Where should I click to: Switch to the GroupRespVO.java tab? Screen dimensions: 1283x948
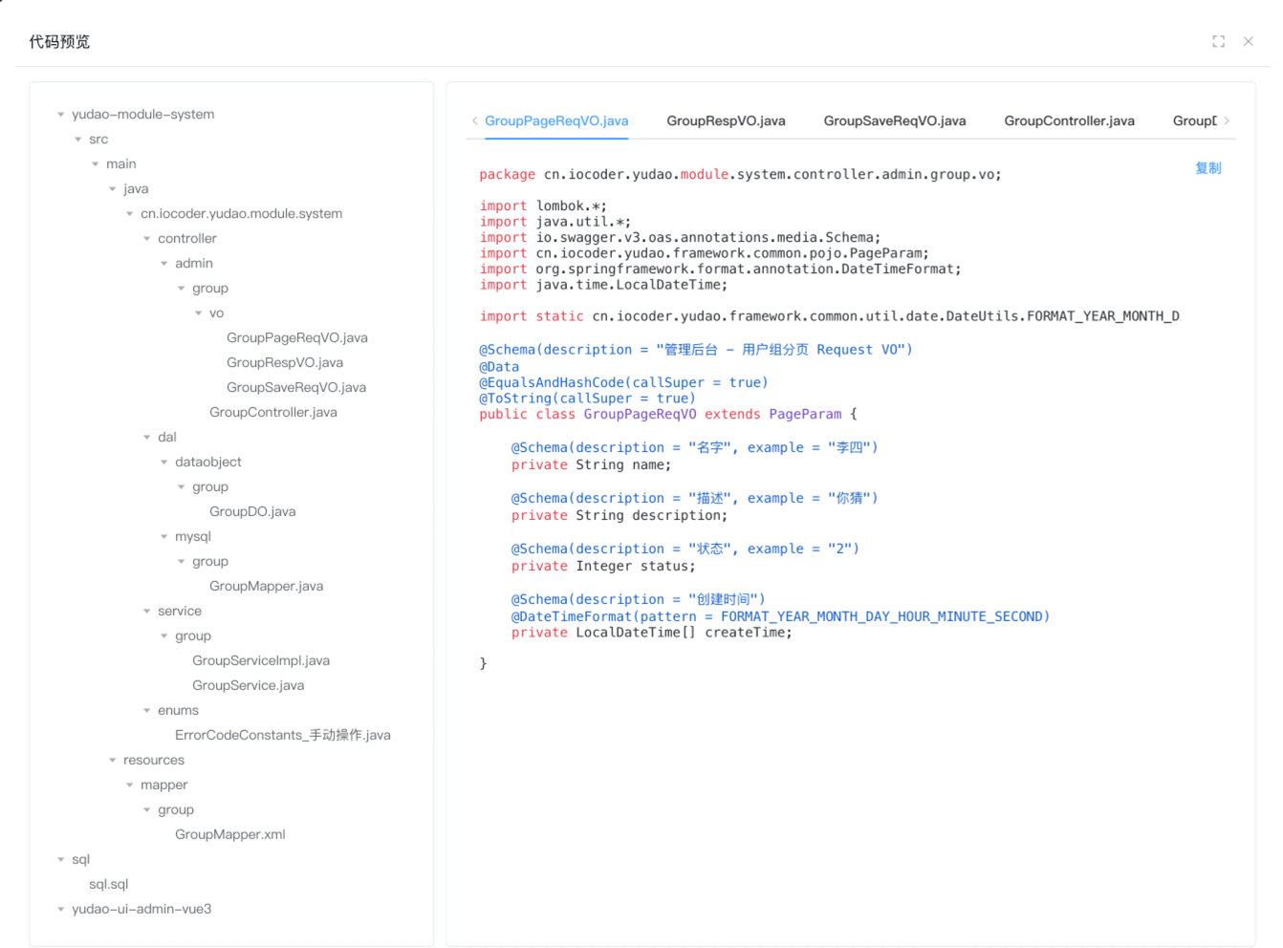point(726,121)
